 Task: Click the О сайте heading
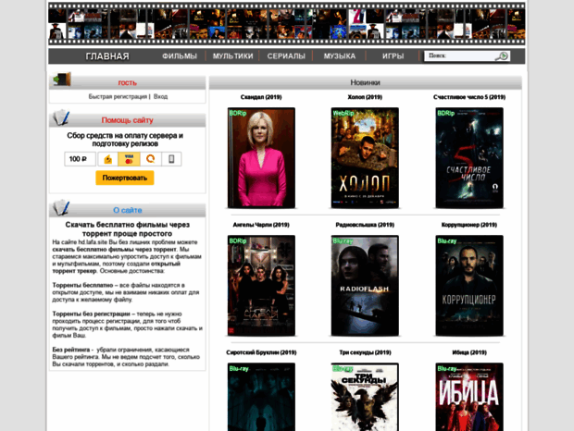point(127,210)
